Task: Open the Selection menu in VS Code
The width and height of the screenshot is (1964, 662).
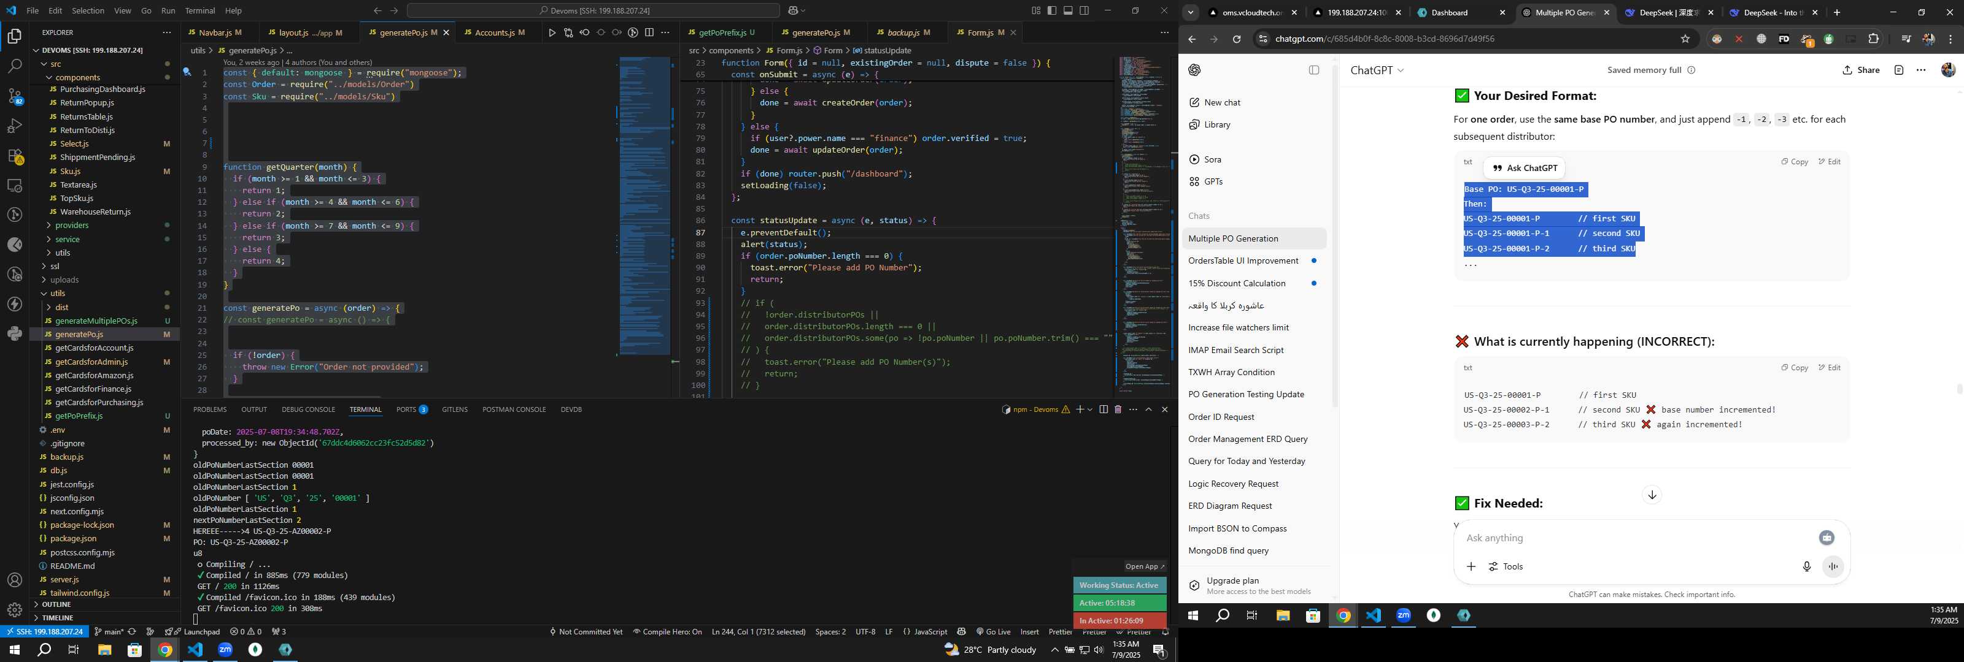Action: pyautogui.click(x=88, y=10)
